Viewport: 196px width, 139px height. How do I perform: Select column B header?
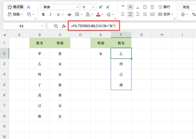click(x=40, y=35)
